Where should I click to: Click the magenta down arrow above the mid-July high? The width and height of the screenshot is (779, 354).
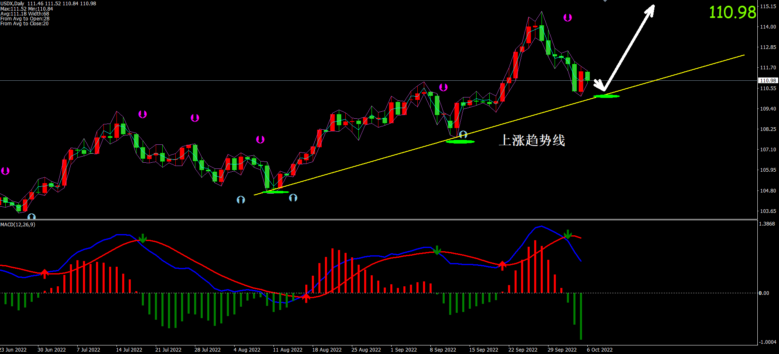[142, 114]
